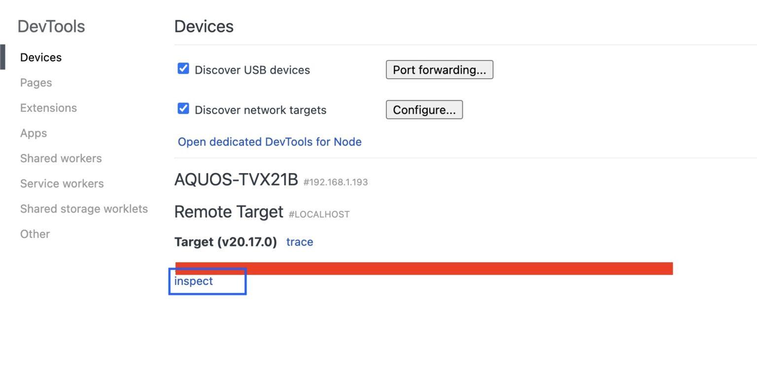This screenshot has height=368, width=757.
Task: Click the DevTools title at top left
Action: (51, 27)
